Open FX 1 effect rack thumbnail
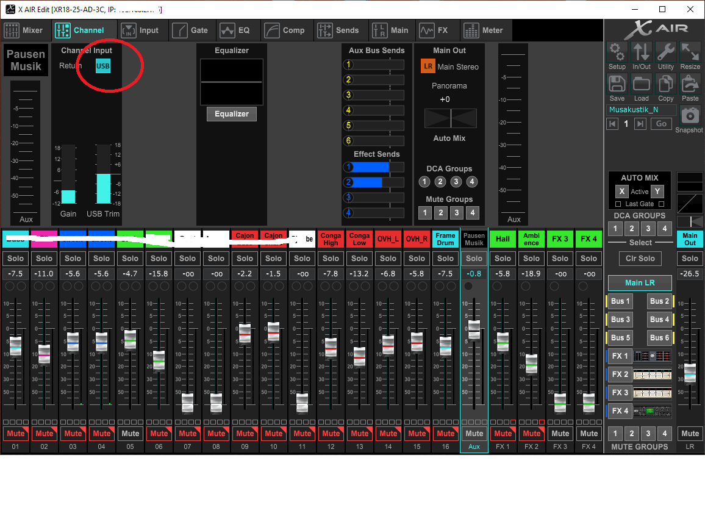Viewport: 705px width, 527px height. pyautogui.click(x=653, y=356)
